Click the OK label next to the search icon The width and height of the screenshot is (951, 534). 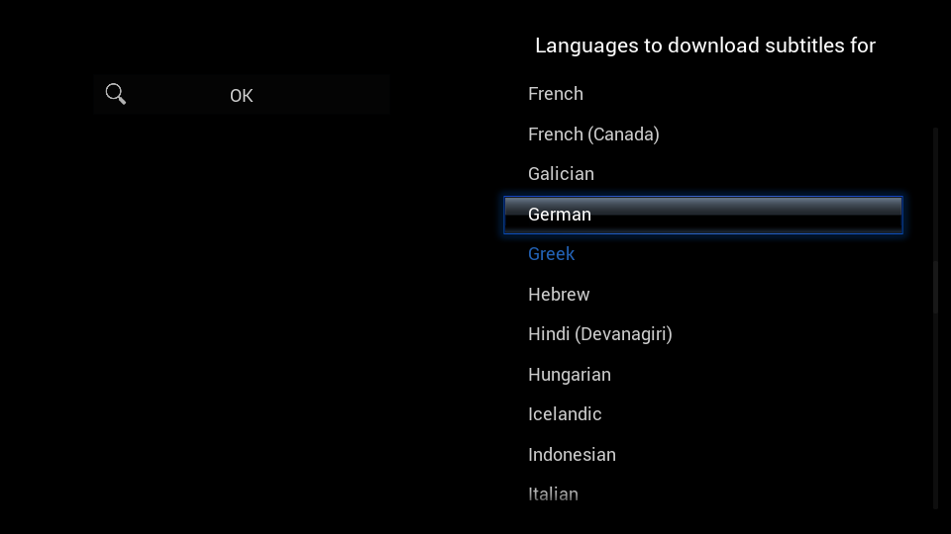[x=242, y=96]
